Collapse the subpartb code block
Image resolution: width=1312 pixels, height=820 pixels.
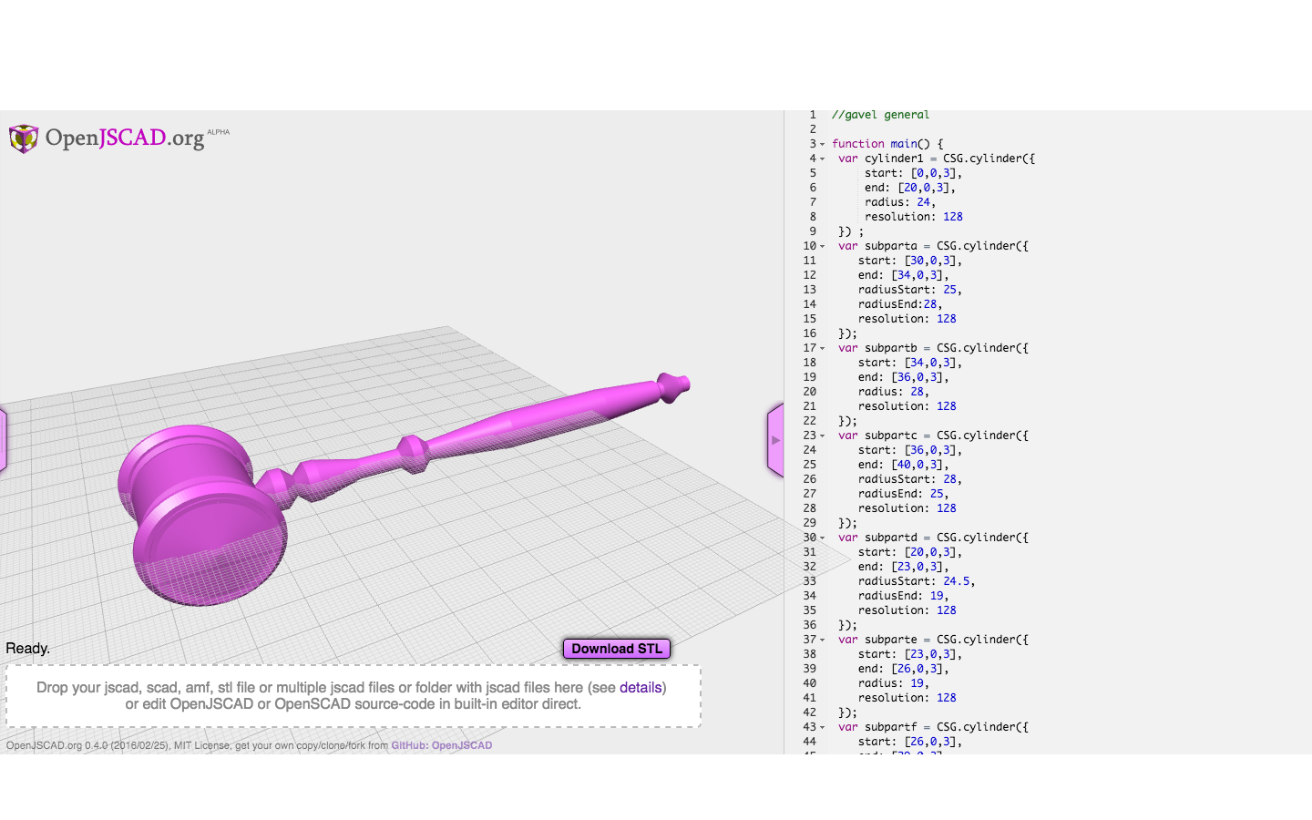point(822,348)
